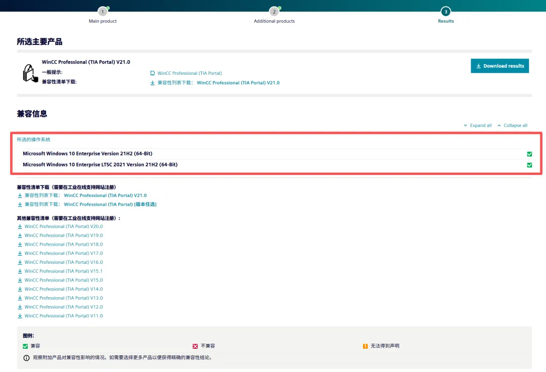Click the orange 无法得到声明 legend icon

point(365,346)
